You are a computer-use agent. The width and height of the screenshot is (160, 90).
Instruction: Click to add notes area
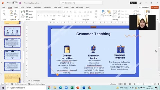point(33,80)
